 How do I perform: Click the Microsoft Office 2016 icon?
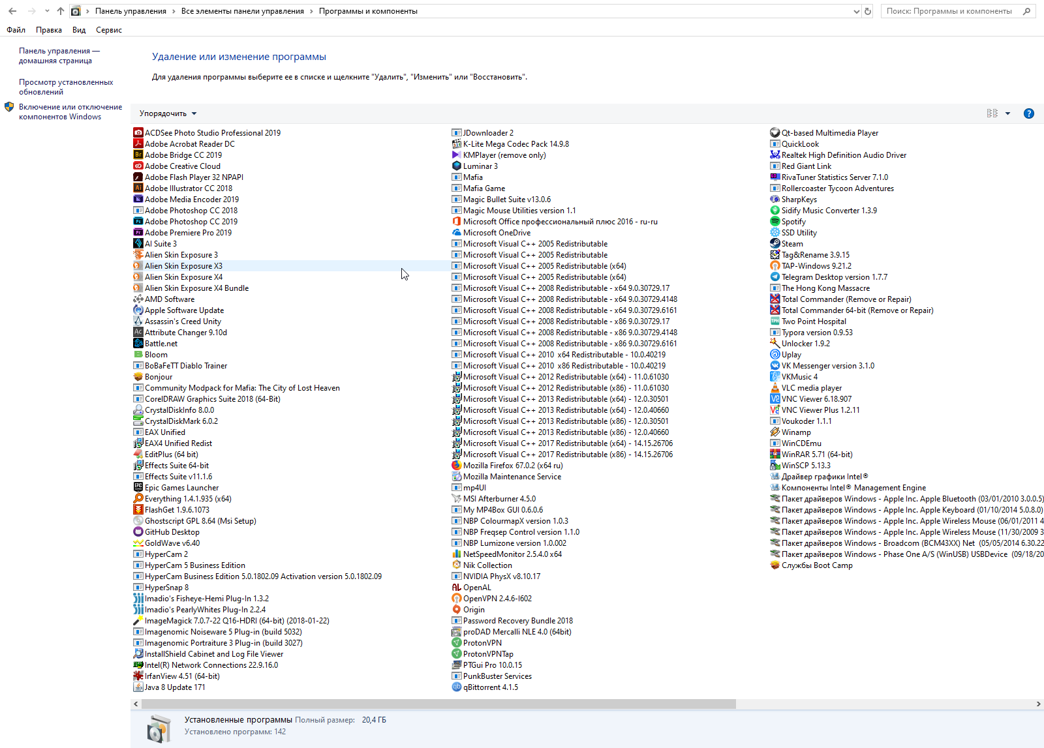(x=457, y=222)
